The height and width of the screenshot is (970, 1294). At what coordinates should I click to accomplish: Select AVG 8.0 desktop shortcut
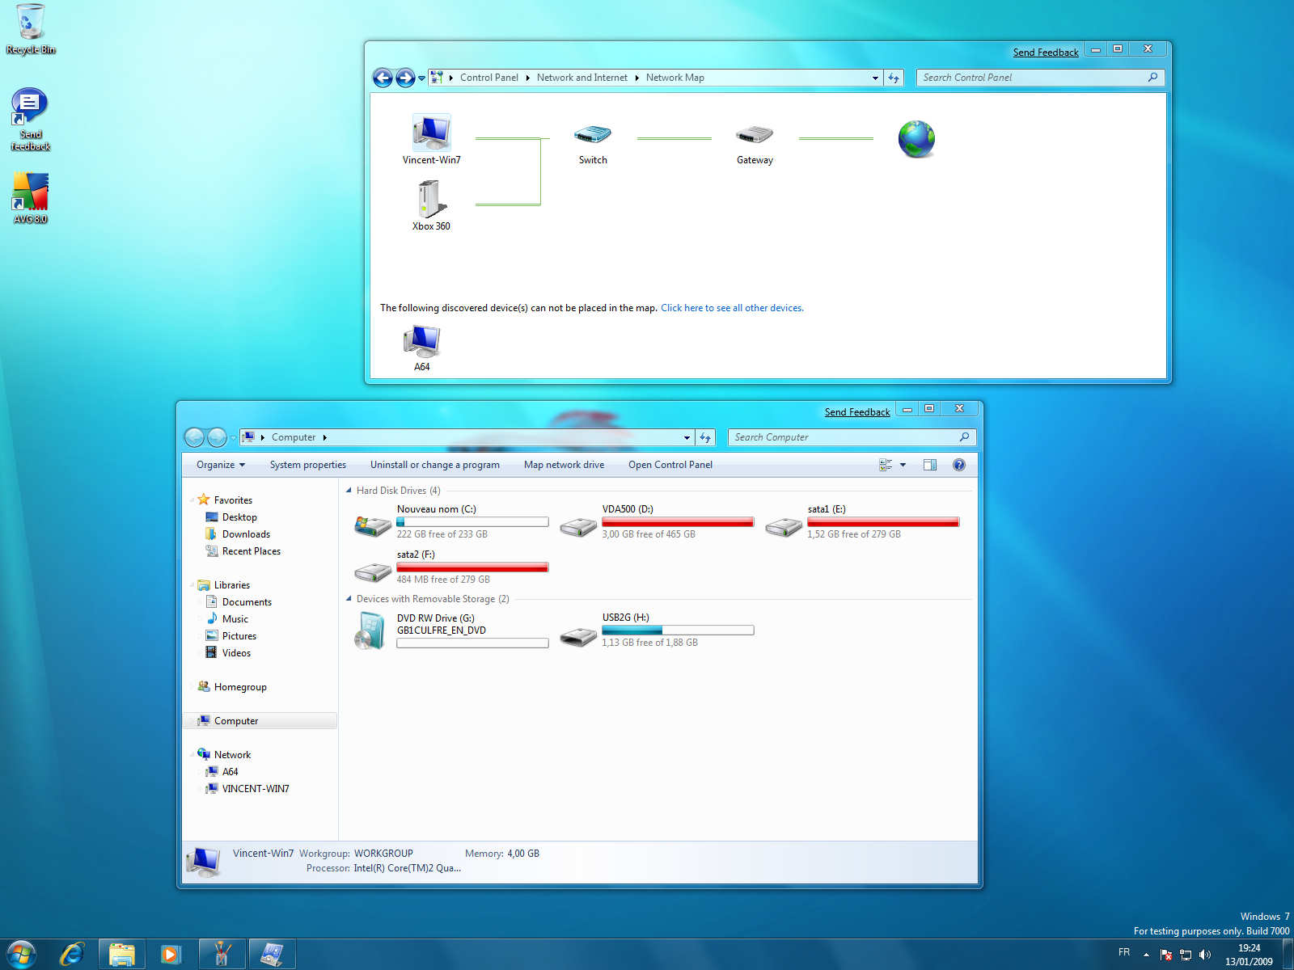31,198
